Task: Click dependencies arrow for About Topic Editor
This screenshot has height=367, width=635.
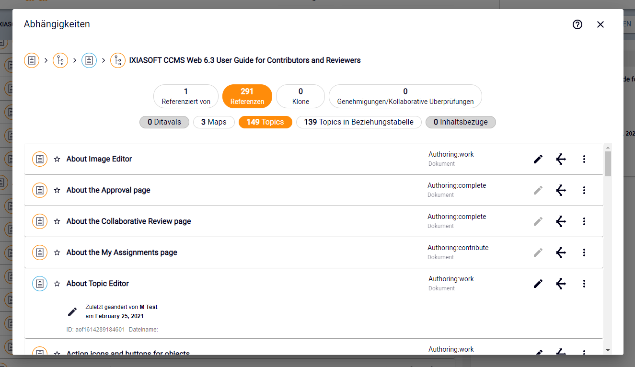Action: [x=561, y=284]
